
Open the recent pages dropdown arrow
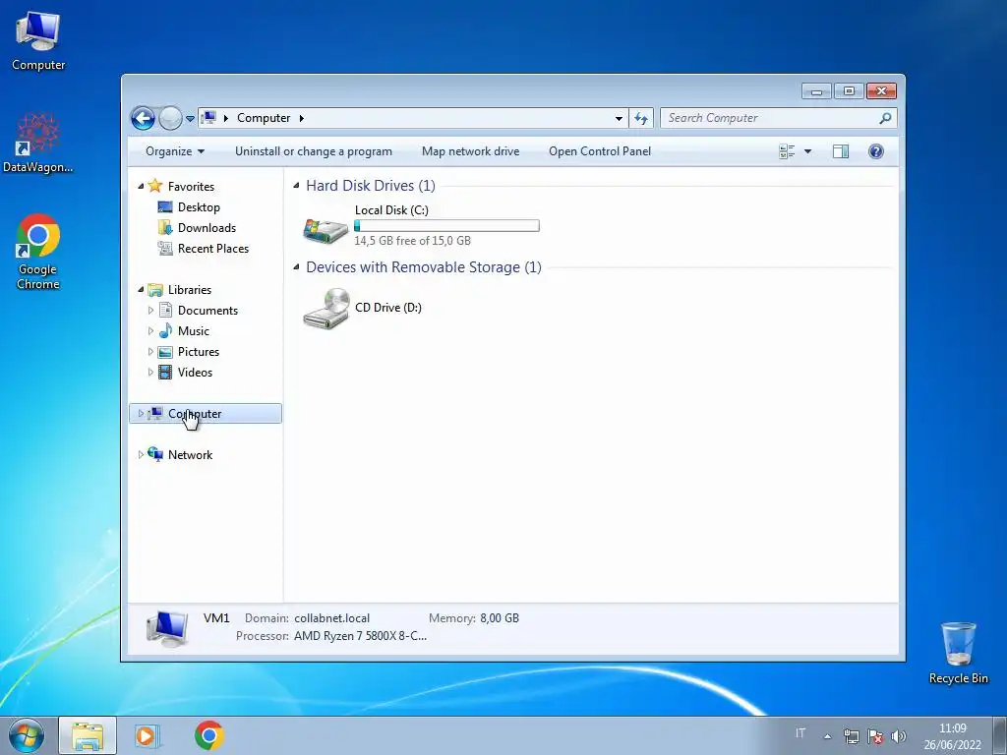[190, 119]
